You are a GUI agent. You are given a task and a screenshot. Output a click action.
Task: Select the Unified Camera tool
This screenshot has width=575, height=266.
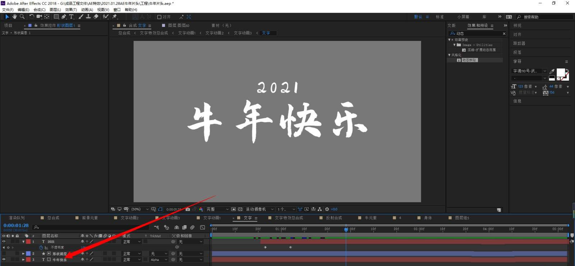pos(39,16)
